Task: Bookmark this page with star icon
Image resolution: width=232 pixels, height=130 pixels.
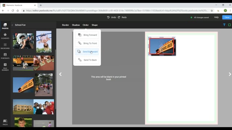Action: (x=212, y=10)
